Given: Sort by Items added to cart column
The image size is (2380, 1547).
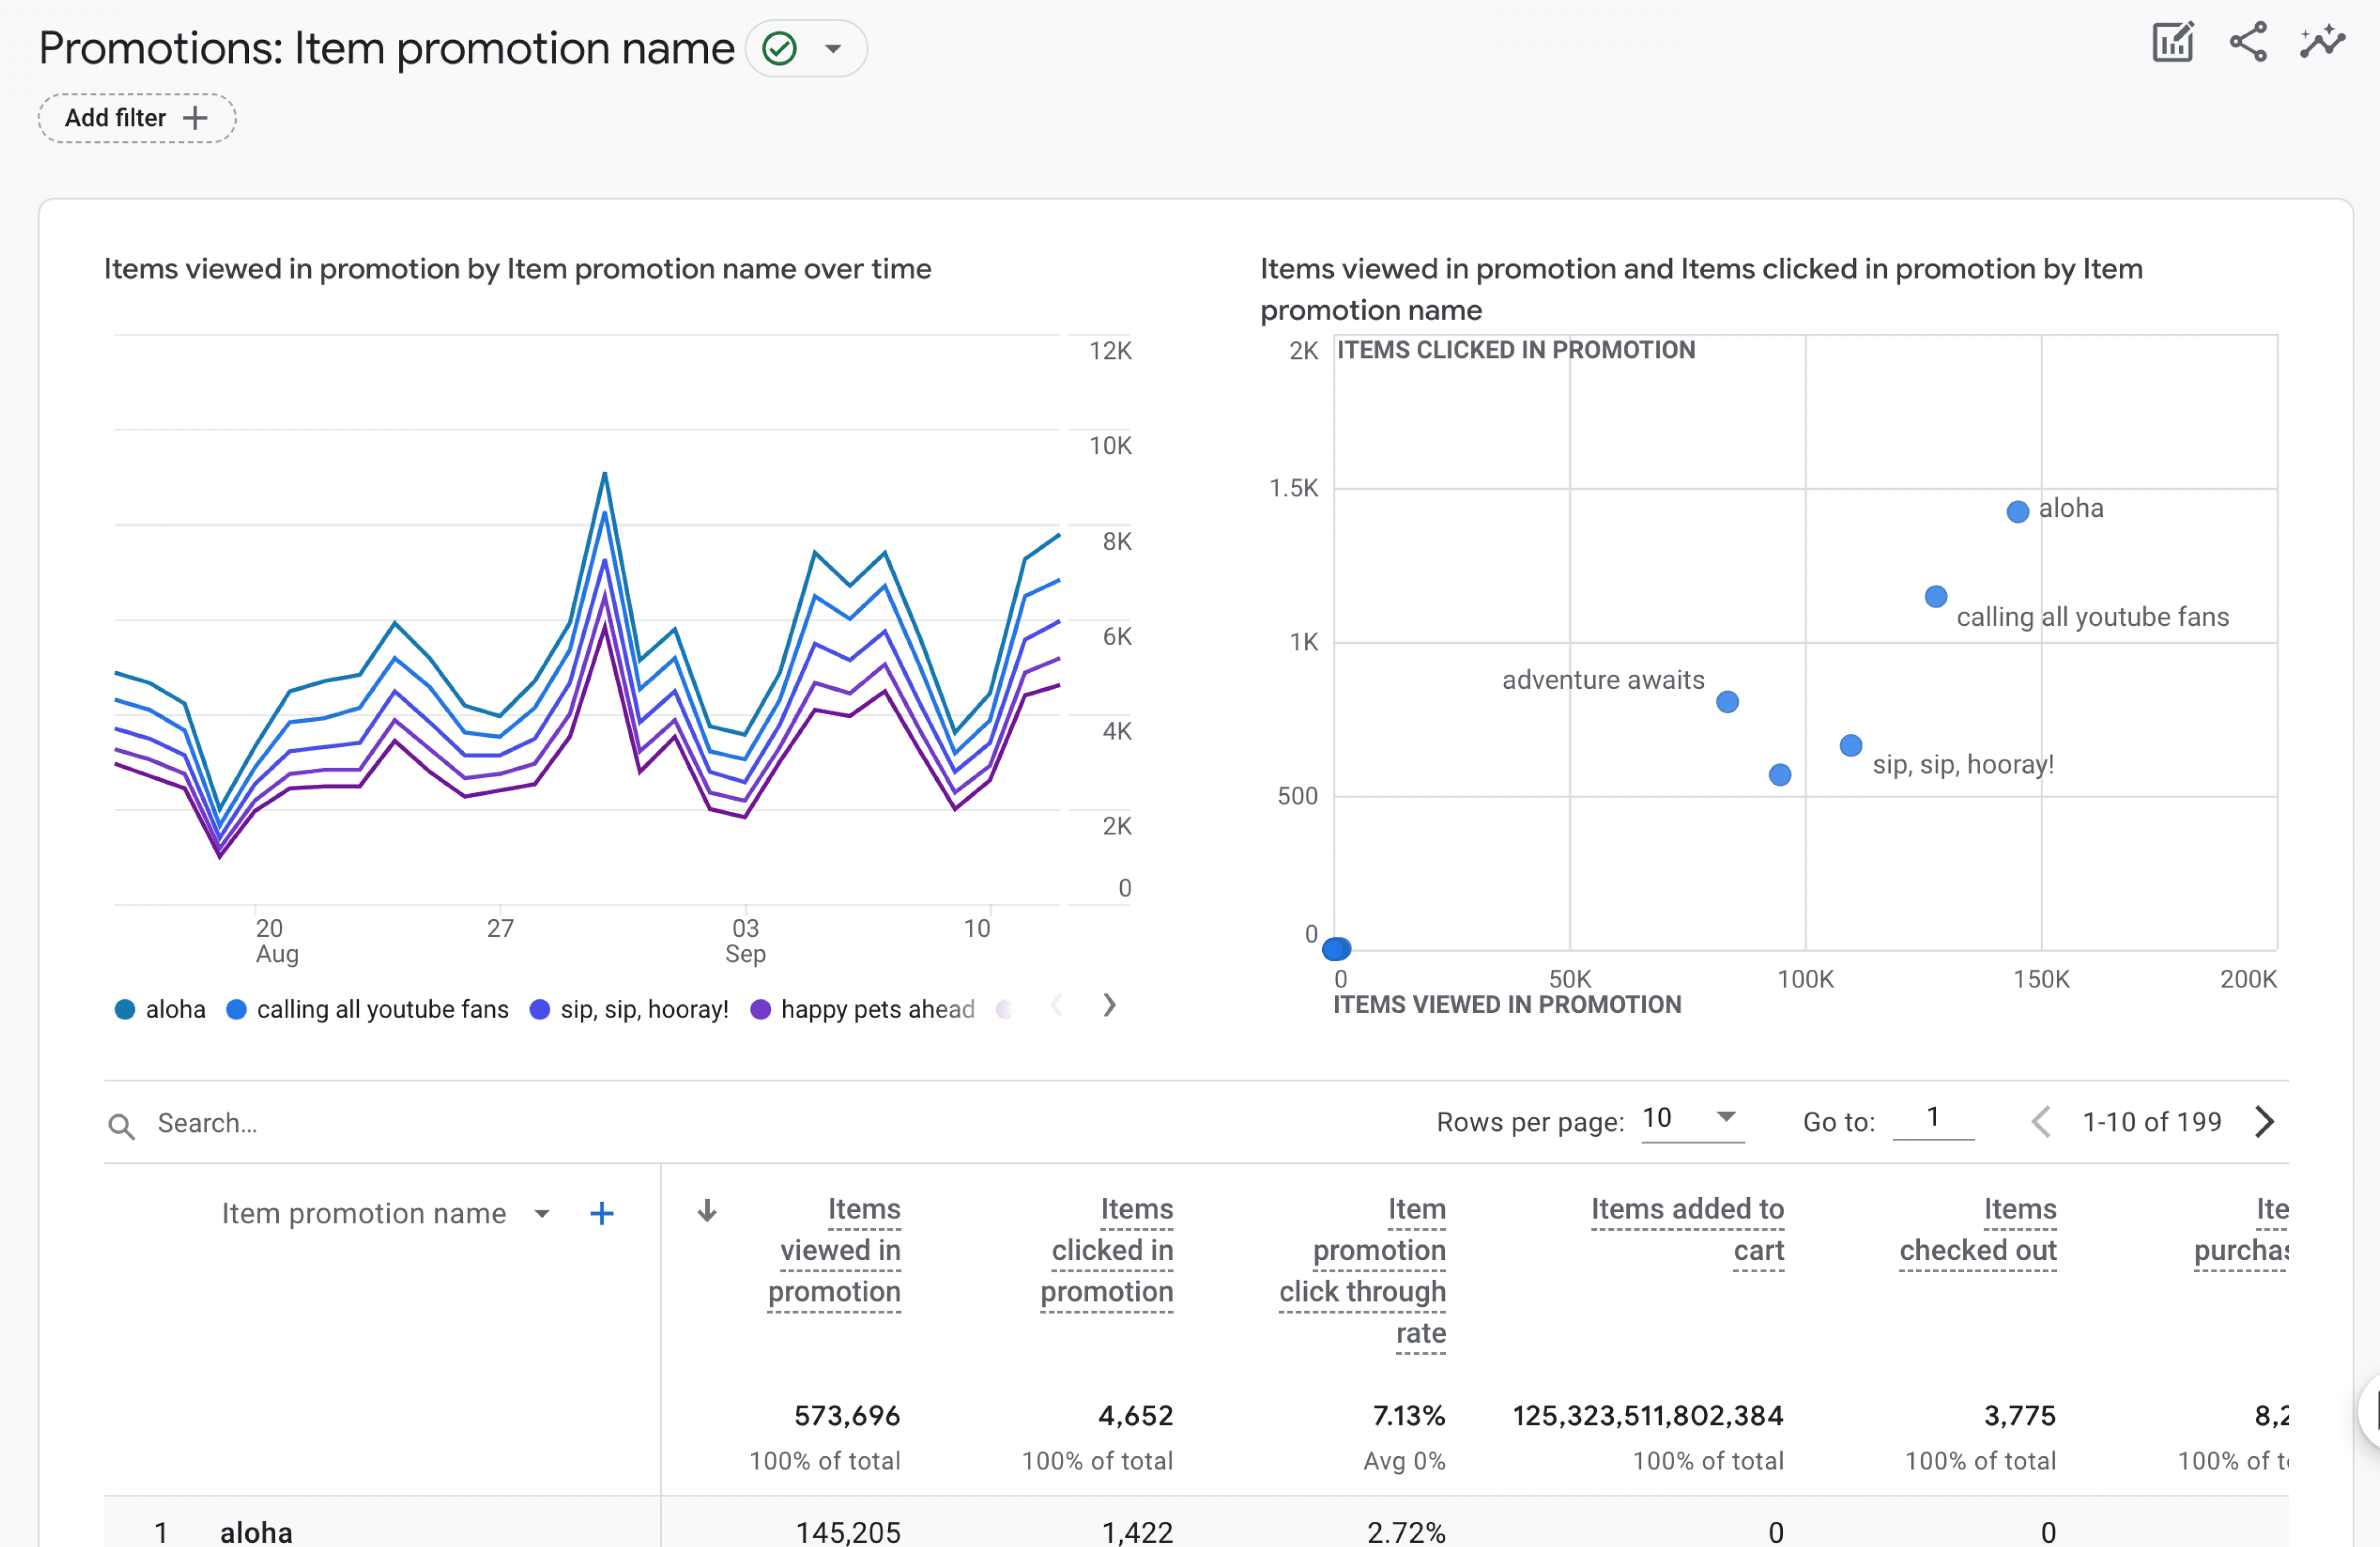Looking at the screenshot, I should [1687, 1229].
